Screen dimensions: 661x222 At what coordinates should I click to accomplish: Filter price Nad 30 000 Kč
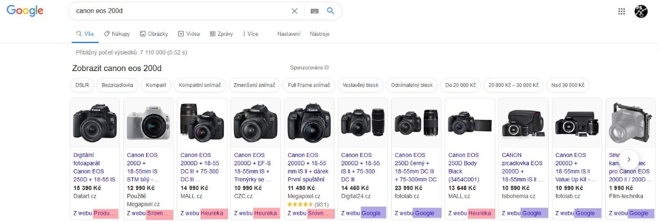tap(568, 85)
